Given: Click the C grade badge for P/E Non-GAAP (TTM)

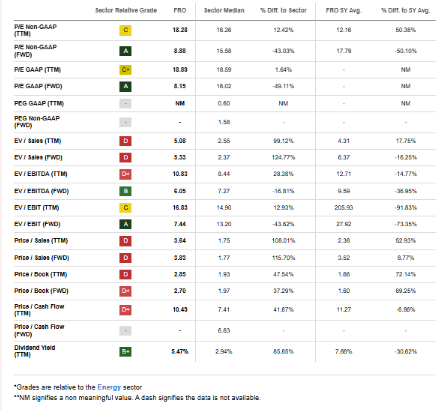Looking at the screenshot, I should coord(125,30).
